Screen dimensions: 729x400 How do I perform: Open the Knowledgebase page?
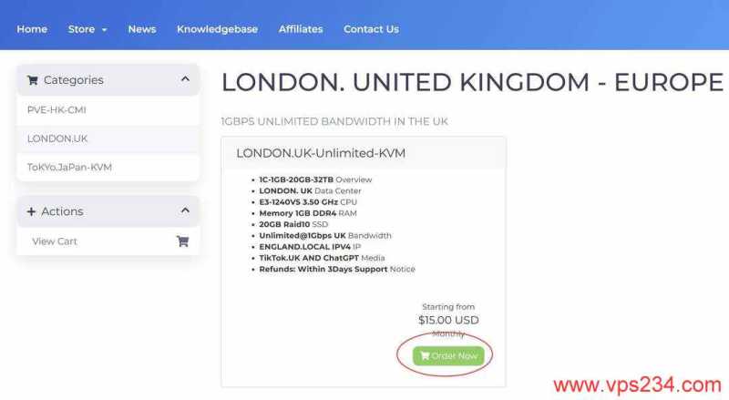pos(217,29)
